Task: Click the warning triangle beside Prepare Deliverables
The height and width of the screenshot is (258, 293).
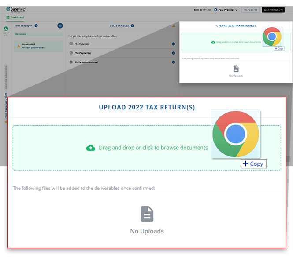Action: click(x=19, y=46)
